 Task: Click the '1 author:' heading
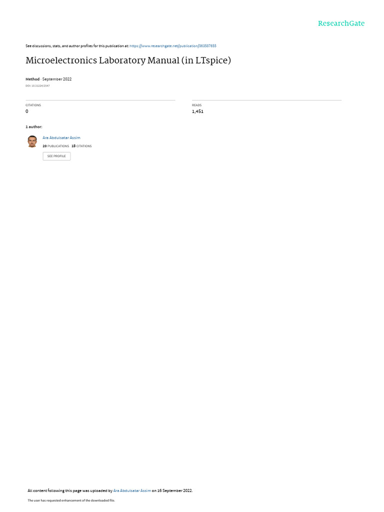pyautogui.click(x=34, y=126)
